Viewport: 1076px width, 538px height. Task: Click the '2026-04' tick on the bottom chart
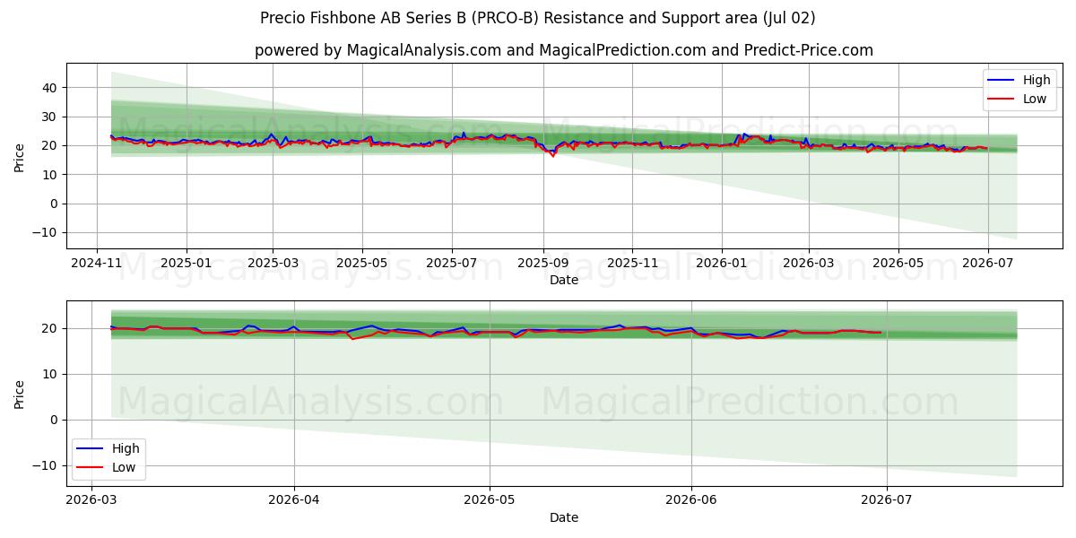click(x=295, y=501)
